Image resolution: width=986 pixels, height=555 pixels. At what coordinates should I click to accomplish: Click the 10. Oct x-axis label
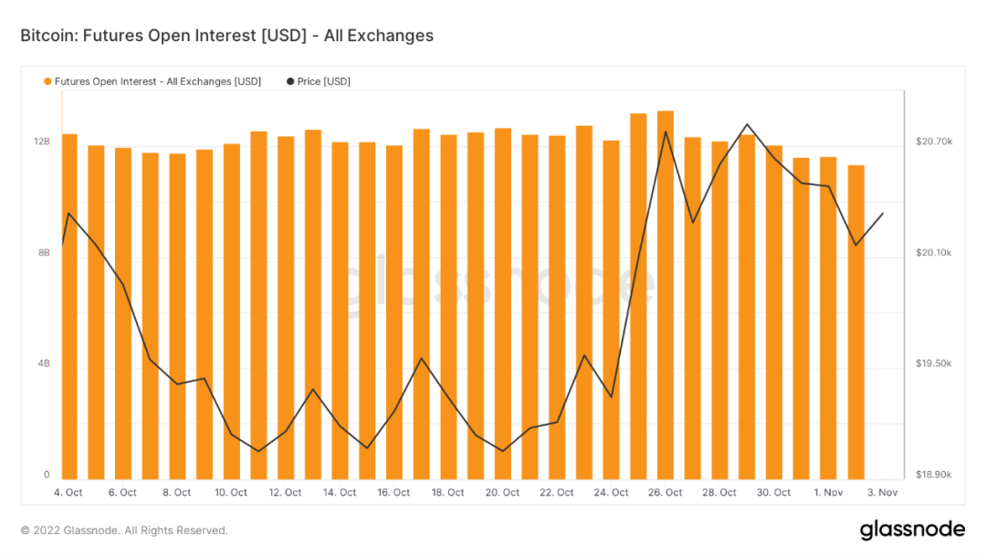231,493
